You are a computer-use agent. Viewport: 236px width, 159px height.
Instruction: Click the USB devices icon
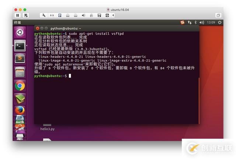pyautogui.click(x=91, y=15)
